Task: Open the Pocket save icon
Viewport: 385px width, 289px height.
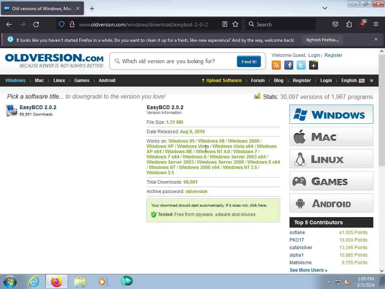Action: point(335,24)
